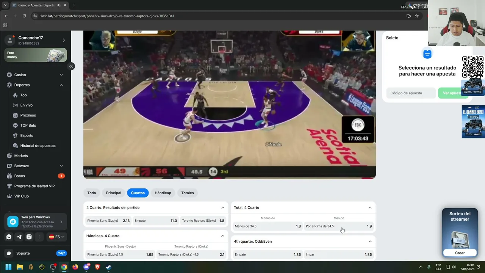This screenshot has width=485, height=273.
Task: Click the browser address bar URL
Action: tap(107, 16)
